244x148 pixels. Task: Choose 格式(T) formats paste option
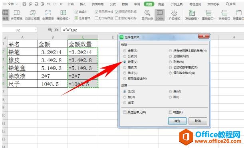tap(125, 67)
